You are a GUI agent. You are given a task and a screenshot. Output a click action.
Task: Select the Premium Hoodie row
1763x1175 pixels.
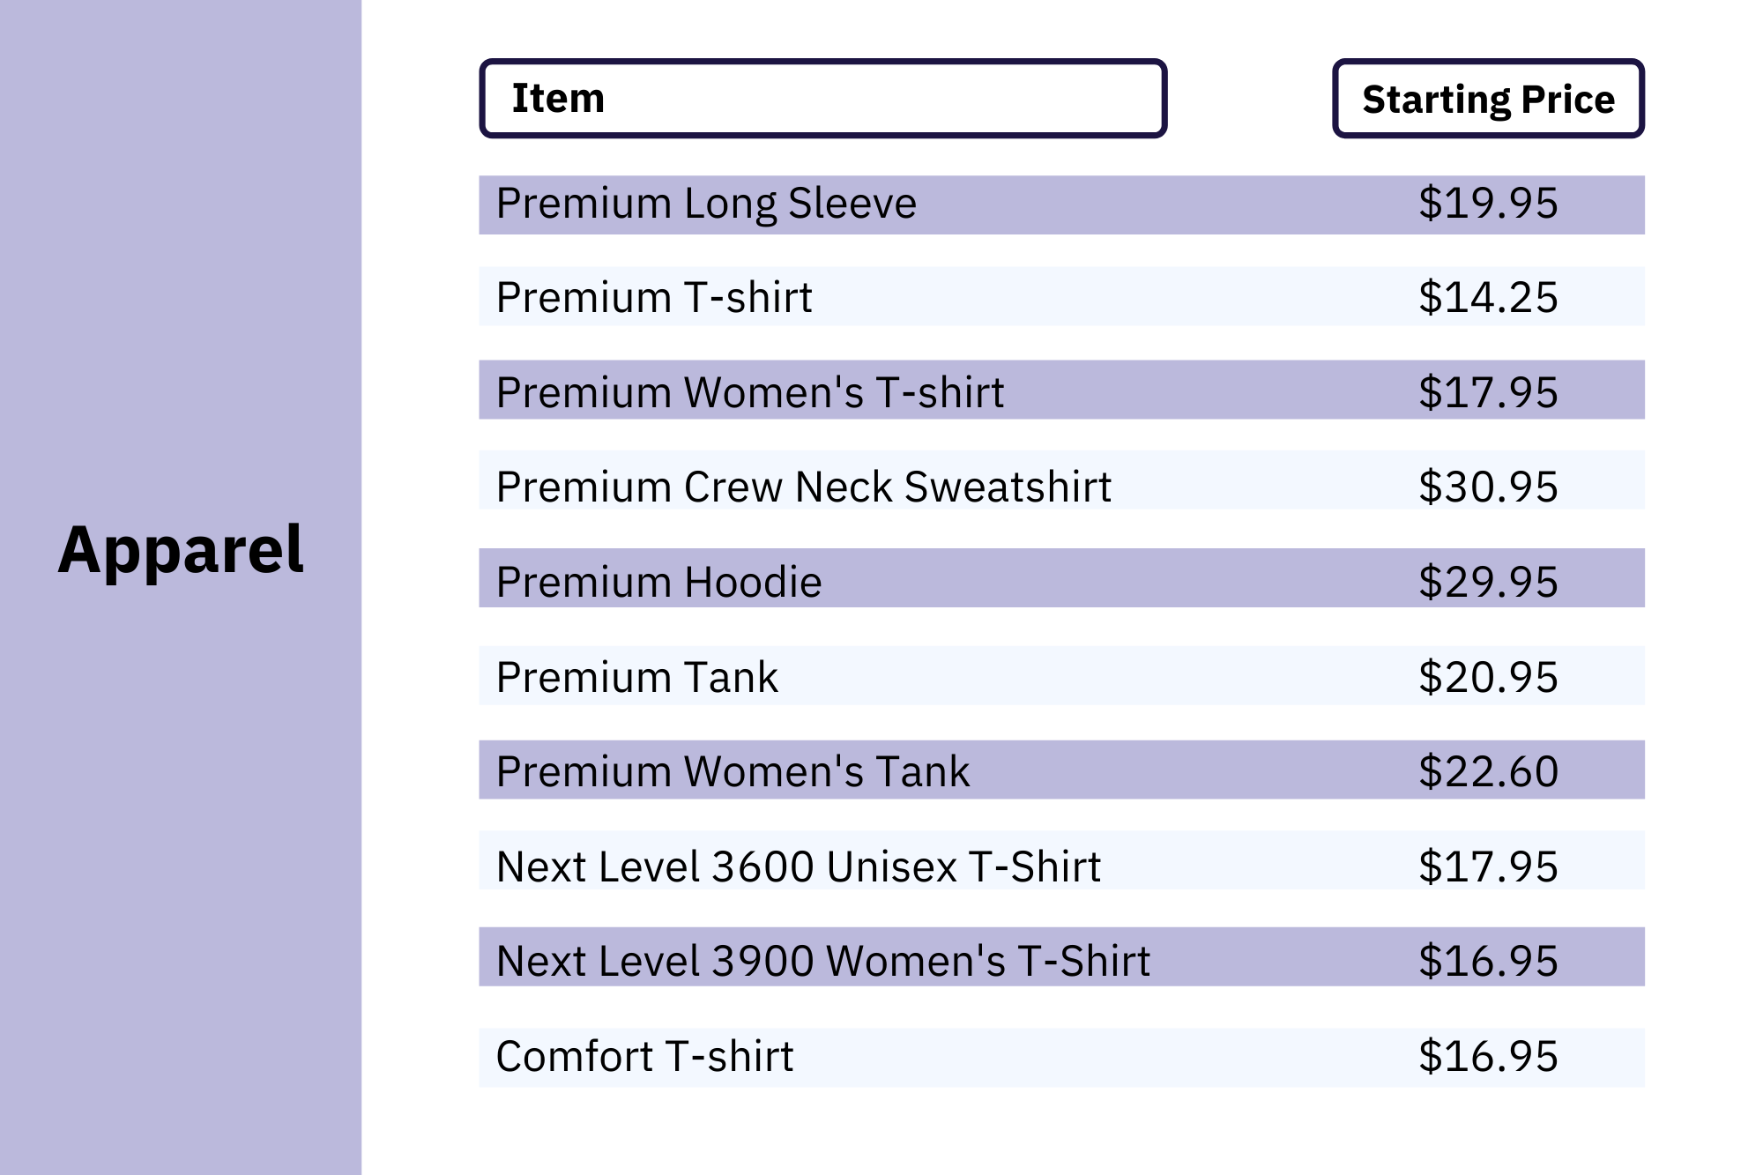pyautogui.click(x=1061, y=578)
